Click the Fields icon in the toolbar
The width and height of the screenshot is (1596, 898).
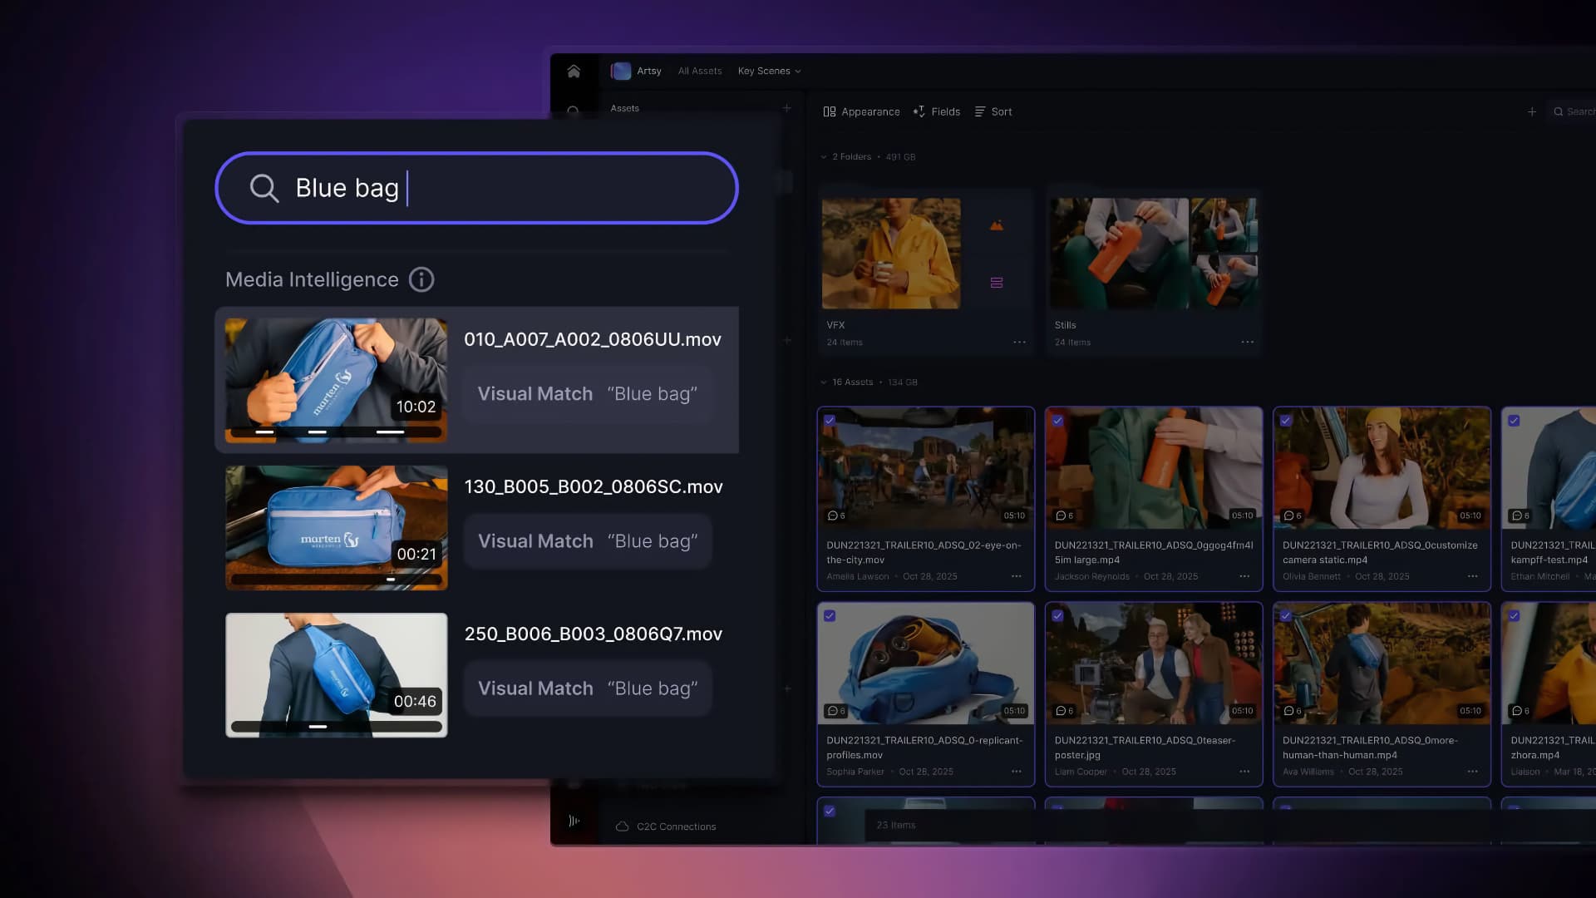click(x=919, y=111)
